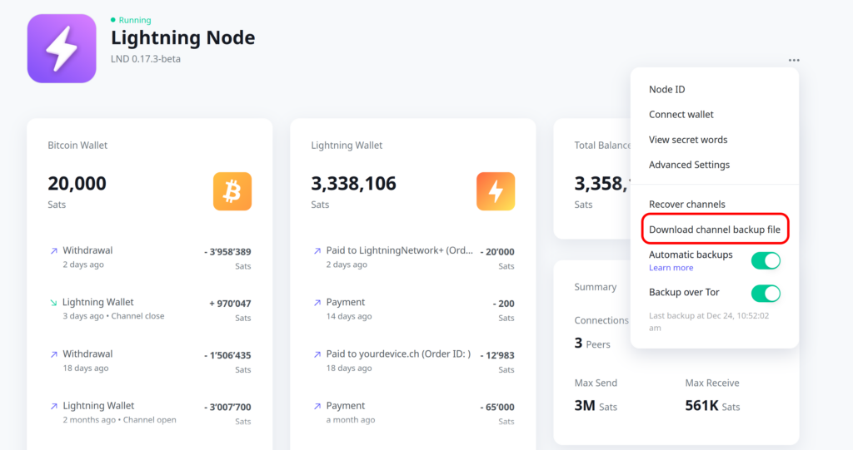
Task: Select Node ID from the menu
Action: (x=667, y=89)
